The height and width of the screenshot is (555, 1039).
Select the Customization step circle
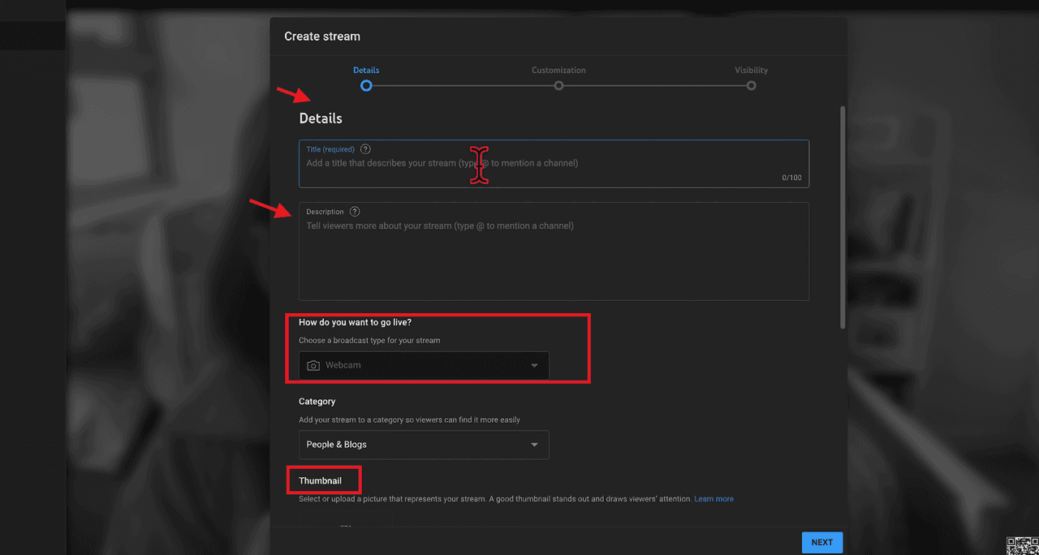coord(558,85)
